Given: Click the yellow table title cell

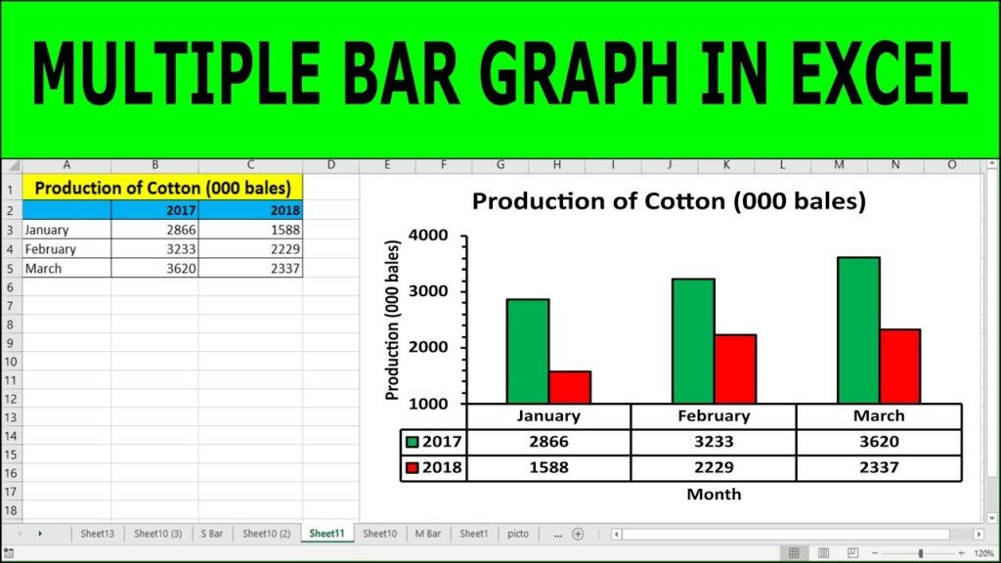Looking at the screenshot, I should [162, 189].
